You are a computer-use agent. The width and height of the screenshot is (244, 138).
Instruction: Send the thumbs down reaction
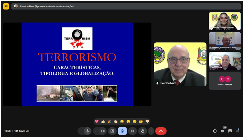pos(147,122)
